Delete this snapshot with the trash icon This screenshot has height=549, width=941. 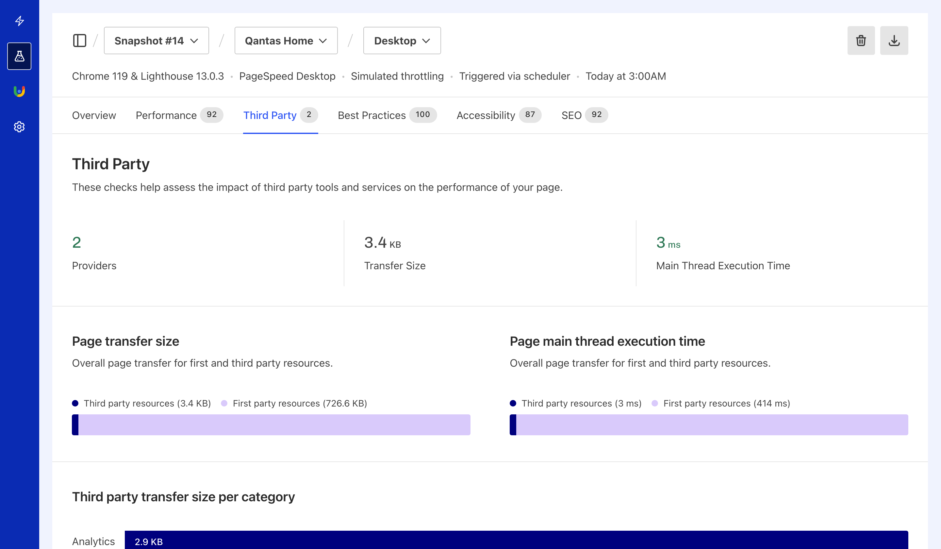861,40
